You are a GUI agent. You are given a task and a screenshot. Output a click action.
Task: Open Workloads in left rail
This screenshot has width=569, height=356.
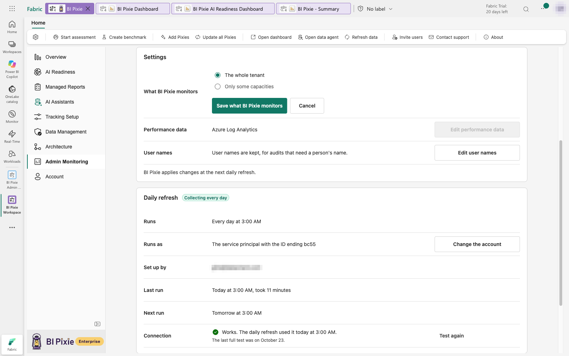(x=12, y=157)
